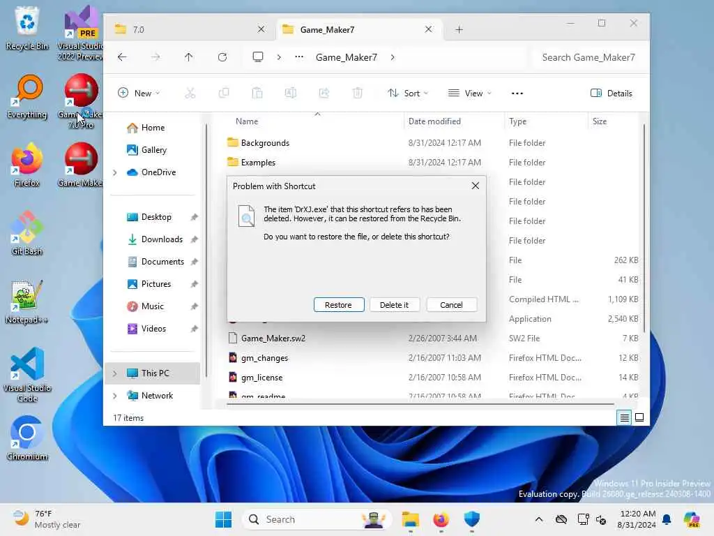Select the Backgrounds folder

tap(265, 143)
